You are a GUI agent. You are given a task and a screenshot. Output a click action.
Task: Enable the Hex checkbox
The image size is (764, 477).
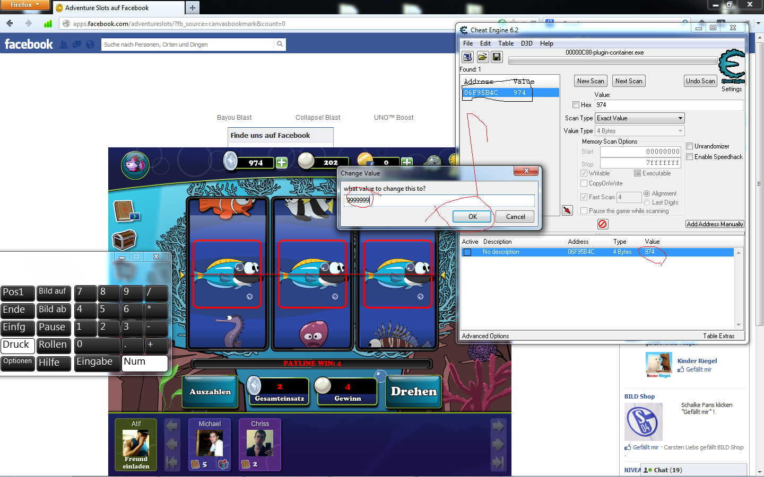pos(576,105)
